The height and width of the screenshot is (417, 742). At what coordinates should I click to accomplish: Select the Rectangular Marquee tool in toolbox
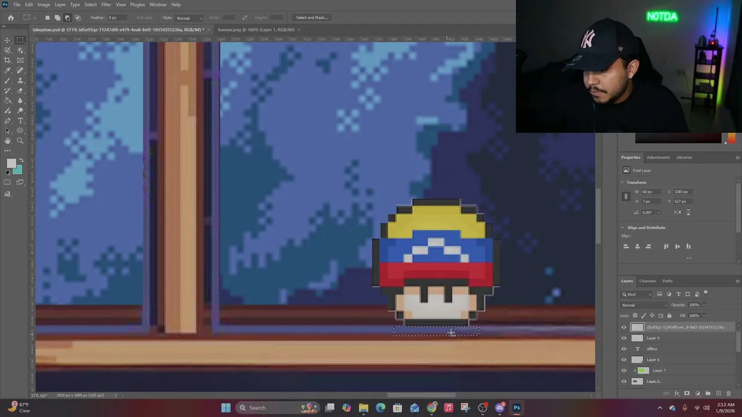[x=20, y=40]
